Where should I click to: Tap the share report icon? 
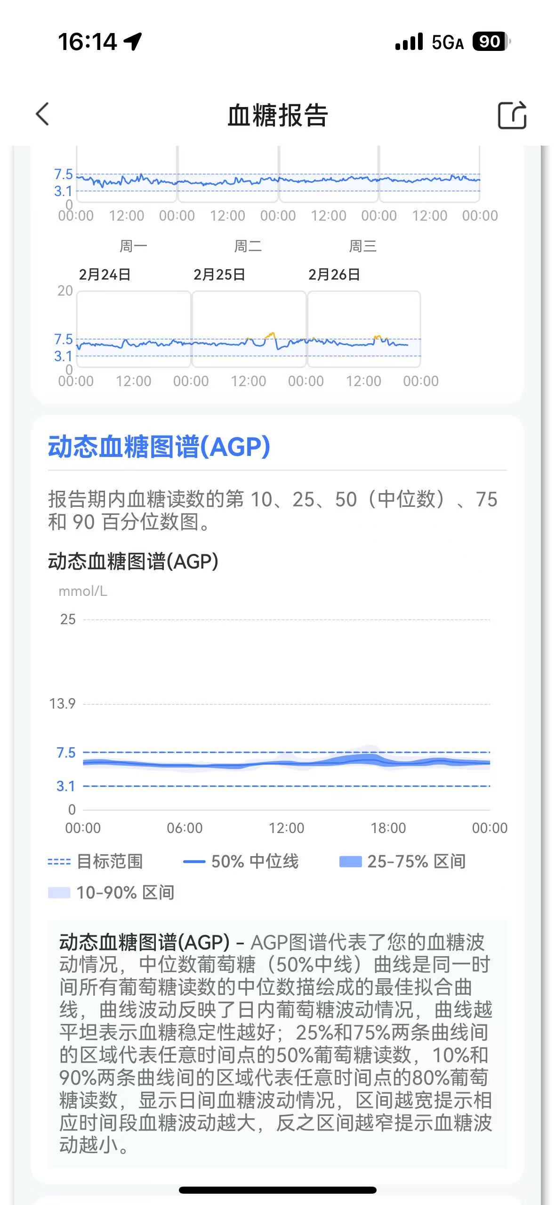pyautogui.click(x=512, y=115)
